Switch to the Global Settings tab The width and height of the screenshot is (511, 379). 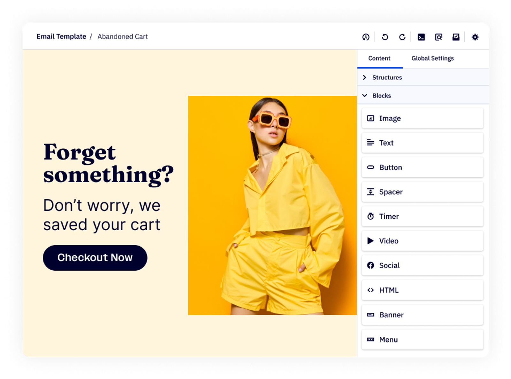click(432, 58)
